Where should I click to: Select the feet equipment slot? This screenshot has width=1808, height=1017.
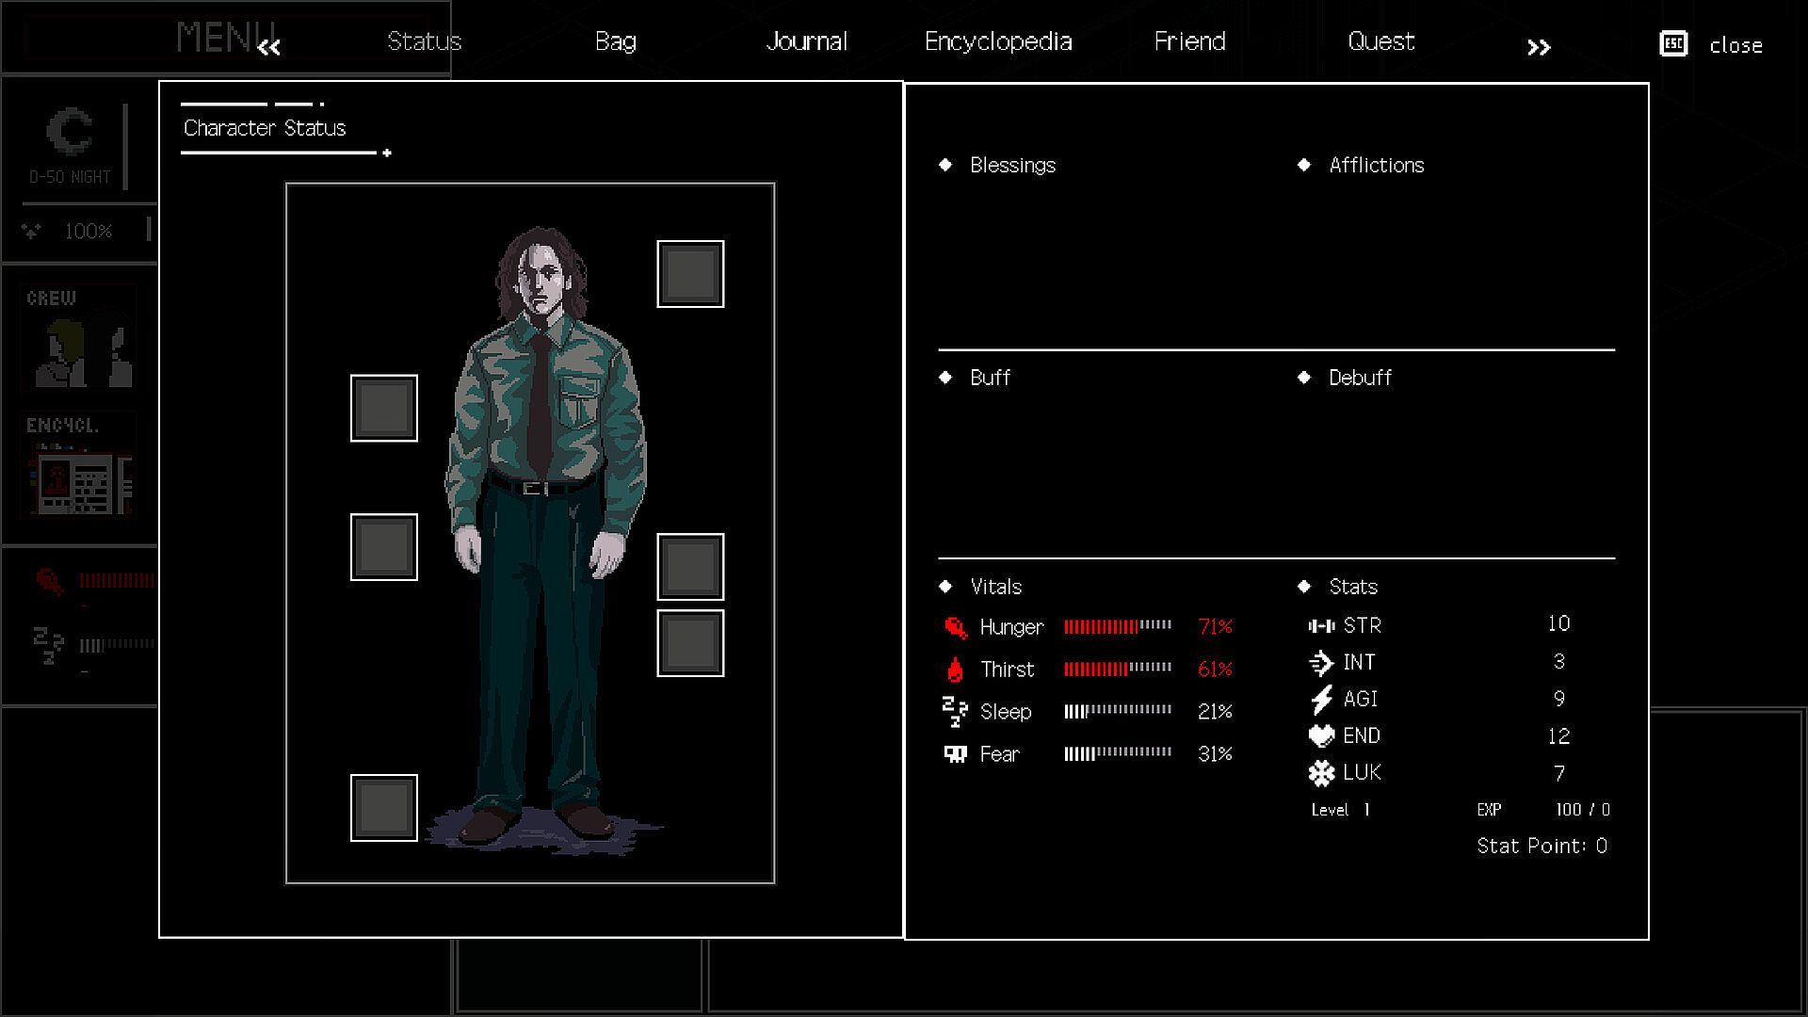tap(384, 808)
